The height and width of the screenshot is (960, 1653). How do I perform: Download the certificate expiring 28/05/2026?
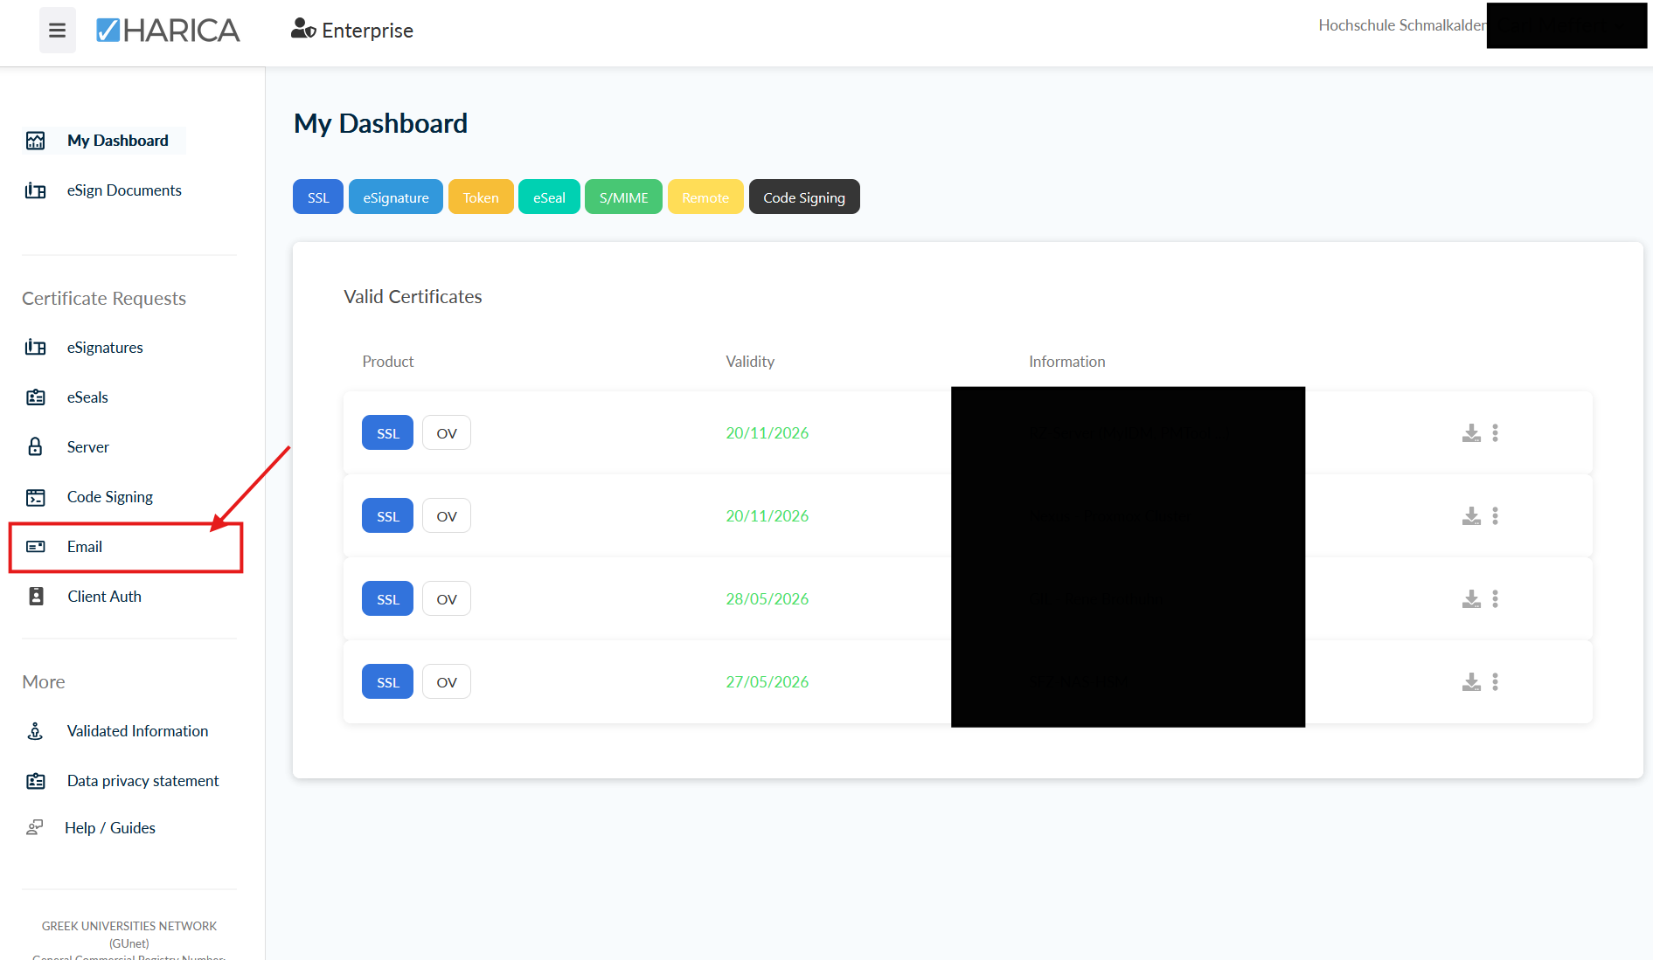[x=1471, y=599]
